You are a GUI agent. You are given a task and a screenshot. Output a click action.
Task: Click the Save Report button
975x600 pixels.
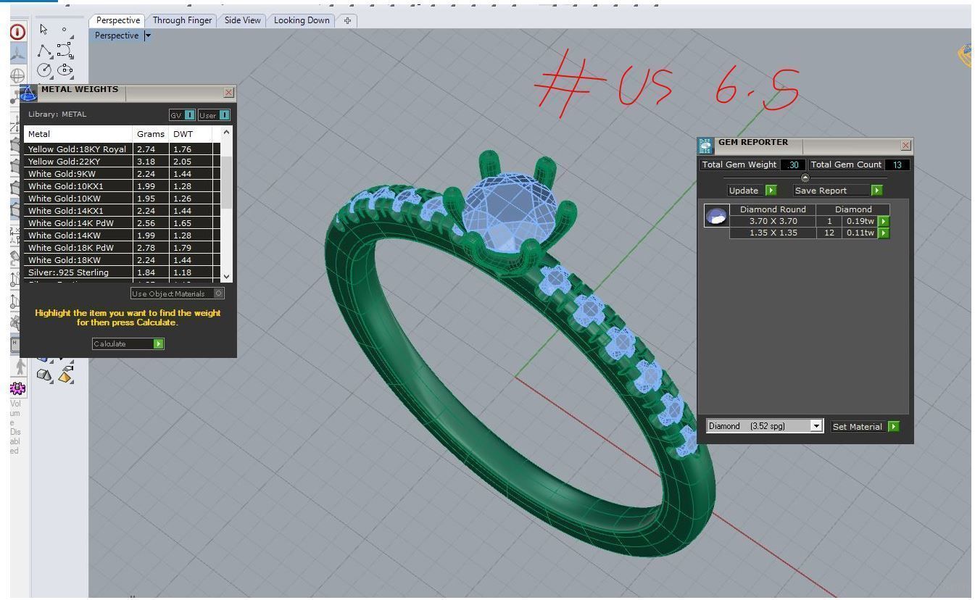point(838,191)
